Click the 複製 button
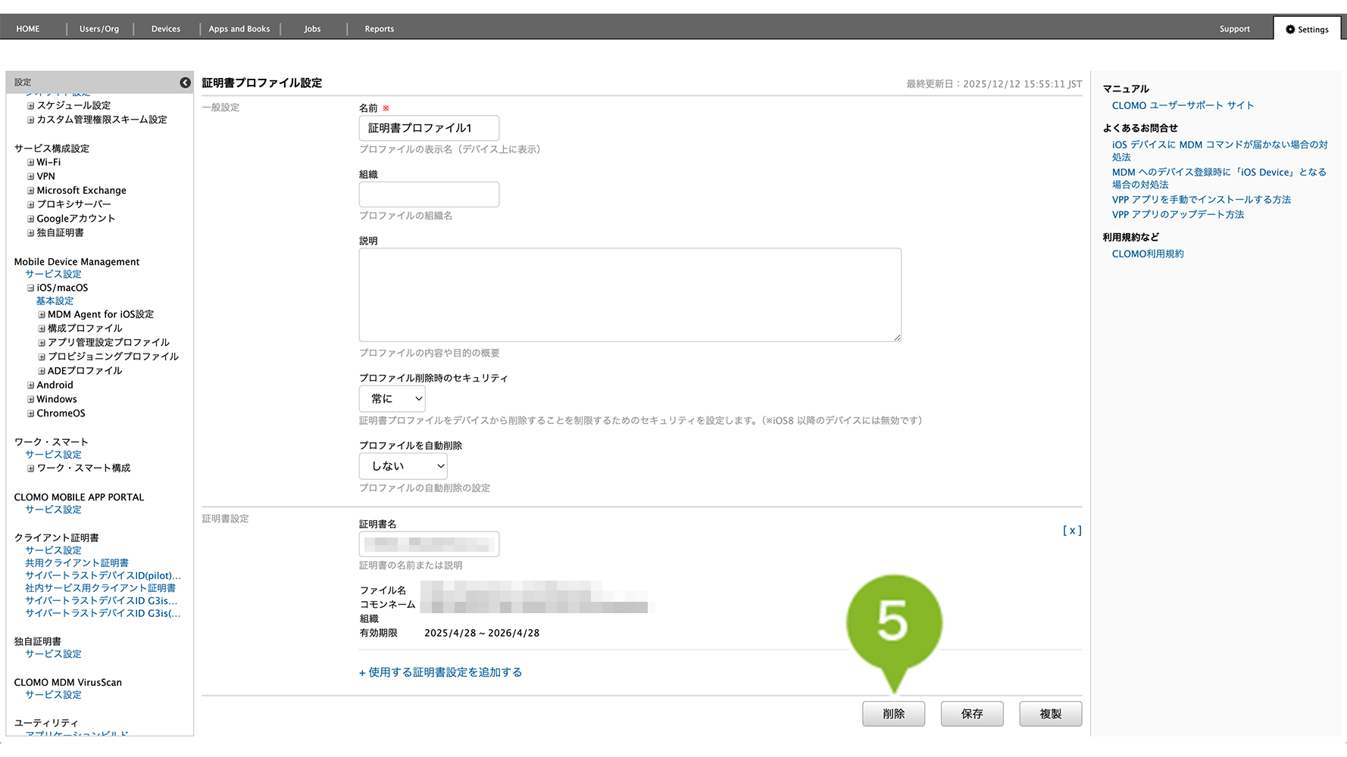Screen dimensions: 1347x757 (1050, 714)
